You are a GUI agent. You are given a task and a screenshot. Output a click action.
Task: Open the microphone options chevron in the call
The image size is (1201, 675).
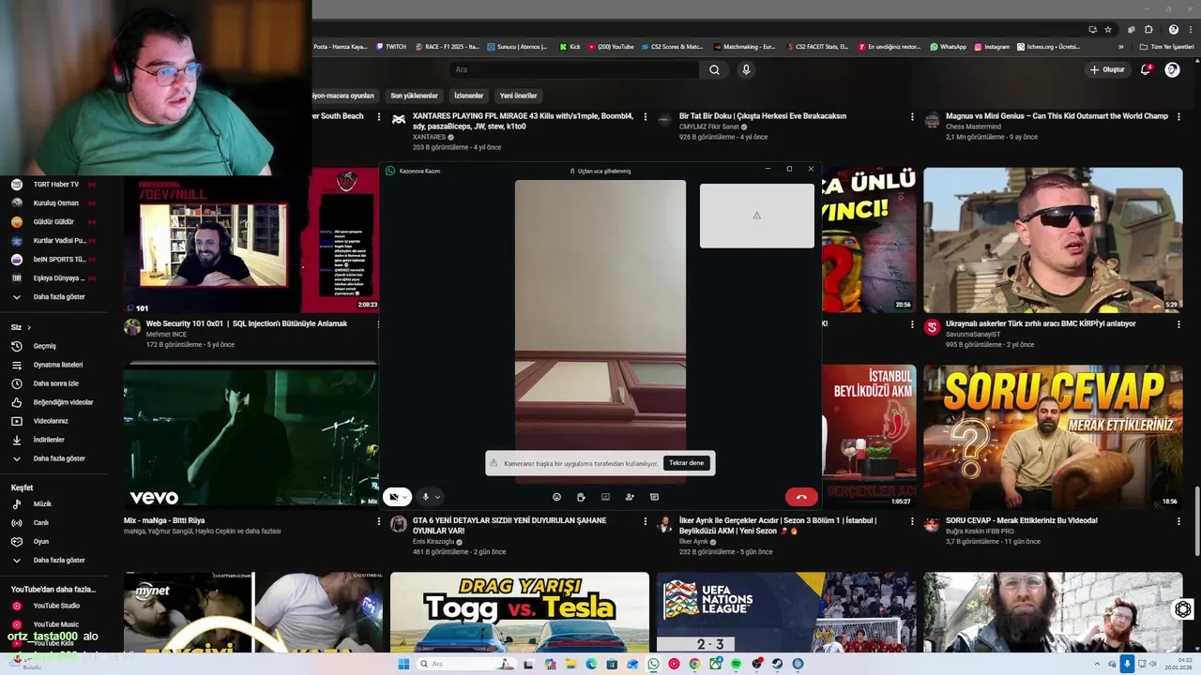pos(436,497)
